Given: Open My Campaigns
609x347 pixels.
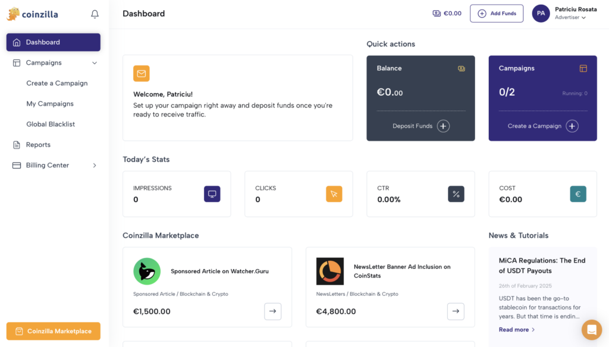Looking at the screenshot, I should pyautogui.click(x=50, y=103).
